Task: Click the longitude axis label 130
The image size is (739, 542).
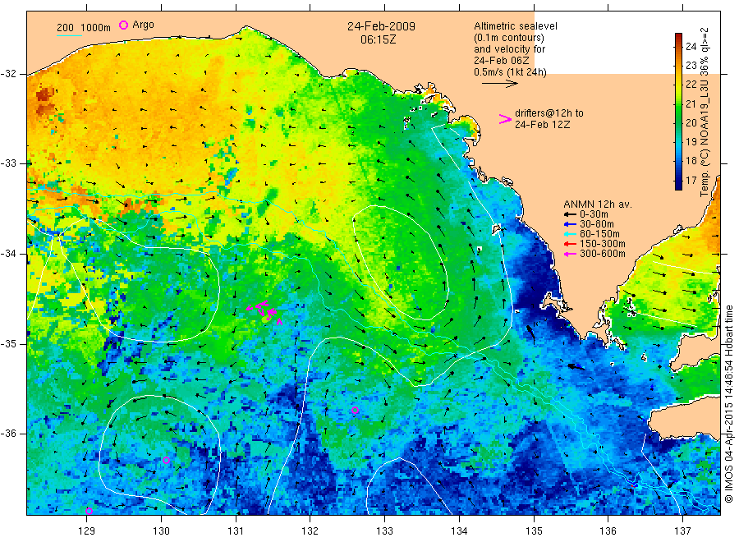Action: tap(161, 531)
